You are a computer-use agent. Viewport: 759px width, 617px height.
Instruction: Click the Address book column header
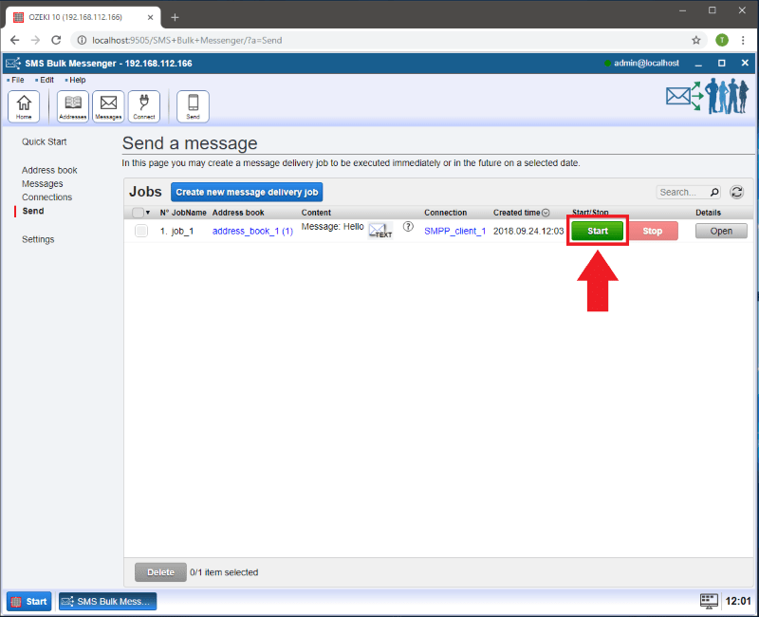click(238, 213)
